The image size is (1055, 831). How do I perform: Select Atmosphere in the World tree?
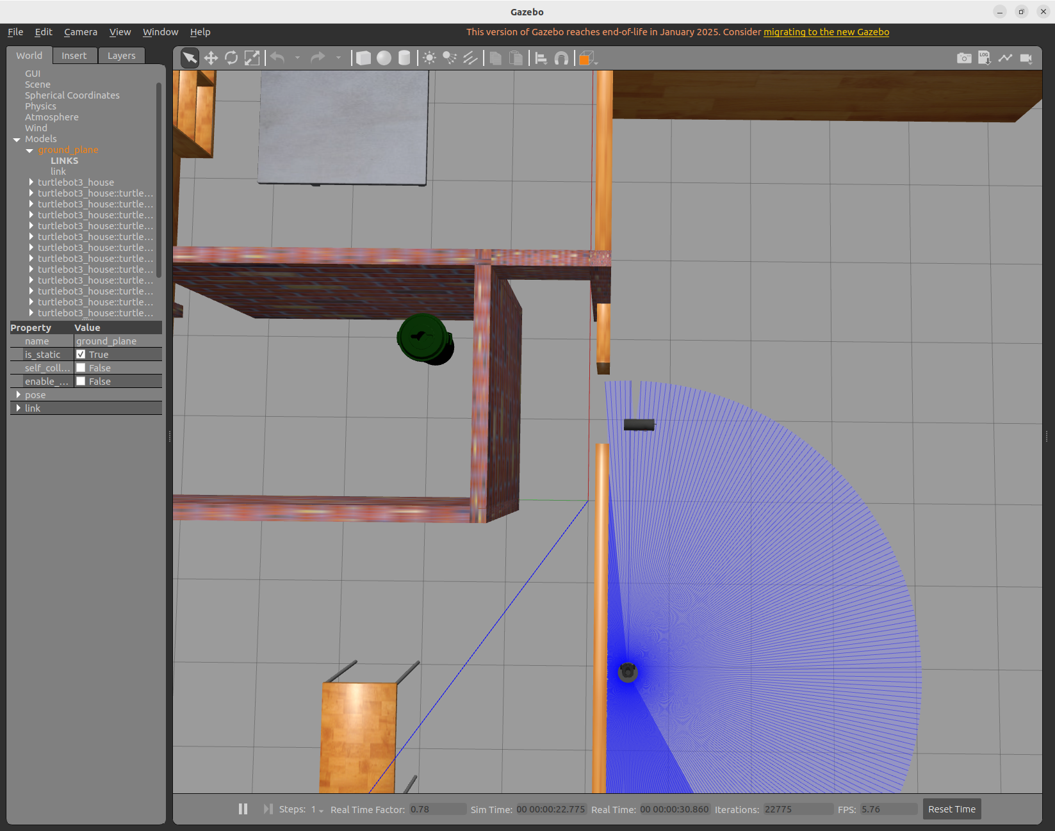(52, 117)
